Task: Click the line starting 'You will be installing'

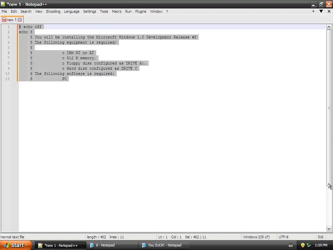Action: point(115,37)
